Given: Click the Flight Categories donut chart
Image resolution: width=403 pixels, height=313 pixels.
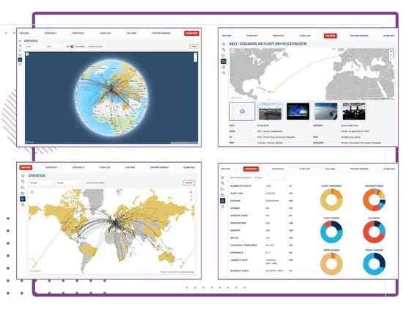Looking at the screenshot, I should (x=331, y=200).
